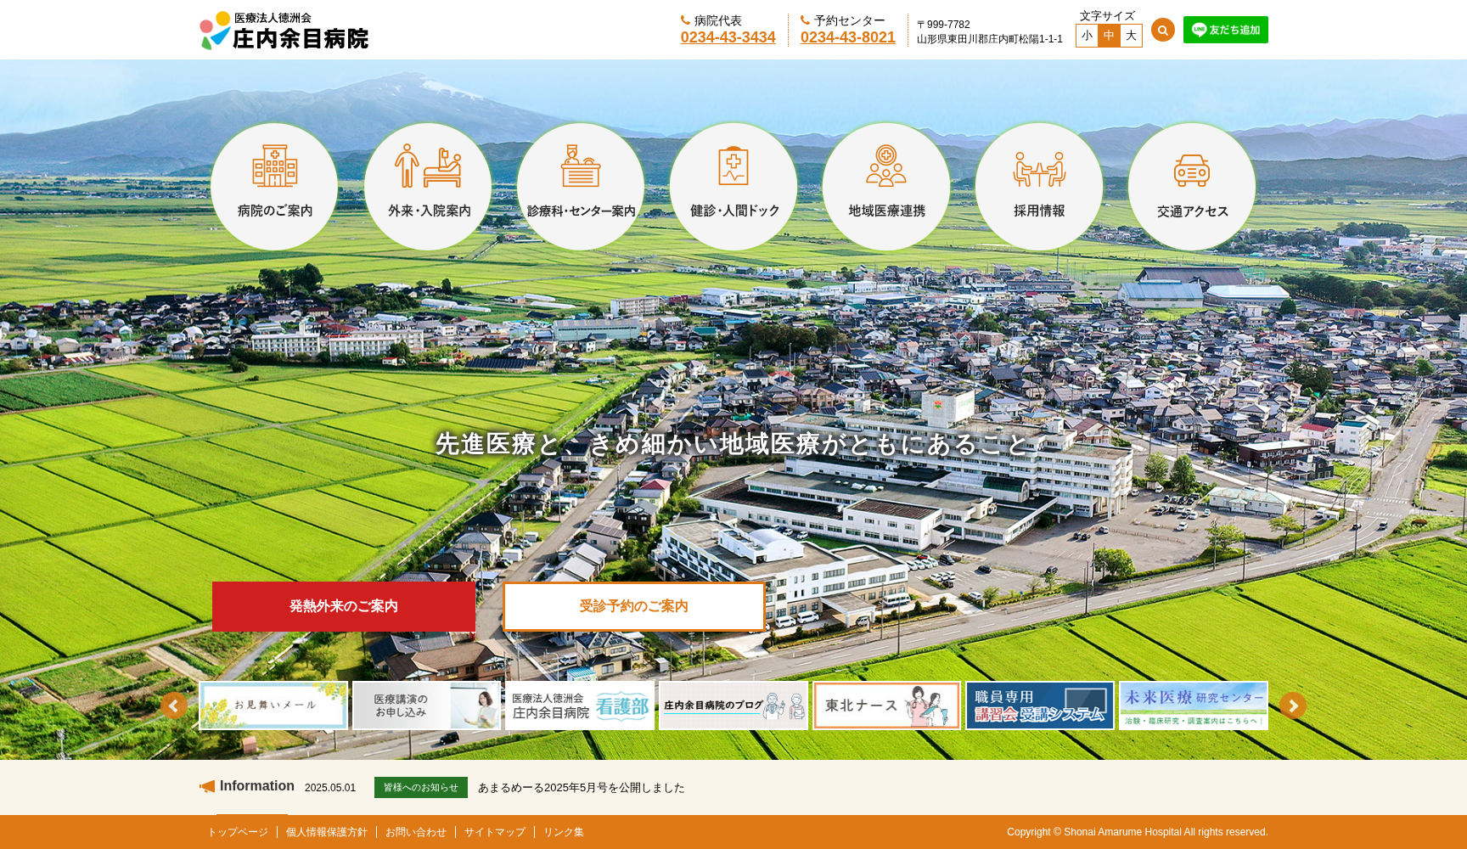This screenshot has height=849, width=1467.
Task: Go back in the carousel with the left arrow
Action: [175, 706]
